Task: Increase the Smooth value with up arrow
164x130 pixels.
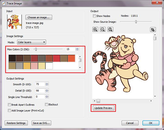Action: click(x=47, y=83)
